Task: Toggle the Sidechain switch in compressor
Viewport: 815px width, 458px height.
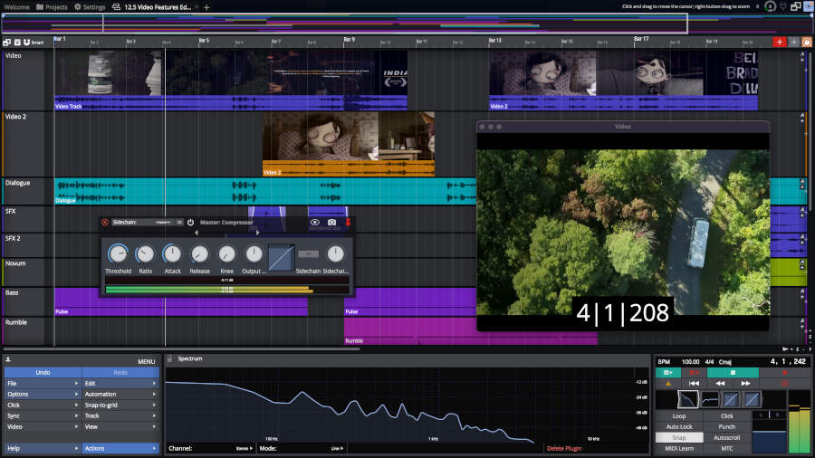Action: pos(308,254)
